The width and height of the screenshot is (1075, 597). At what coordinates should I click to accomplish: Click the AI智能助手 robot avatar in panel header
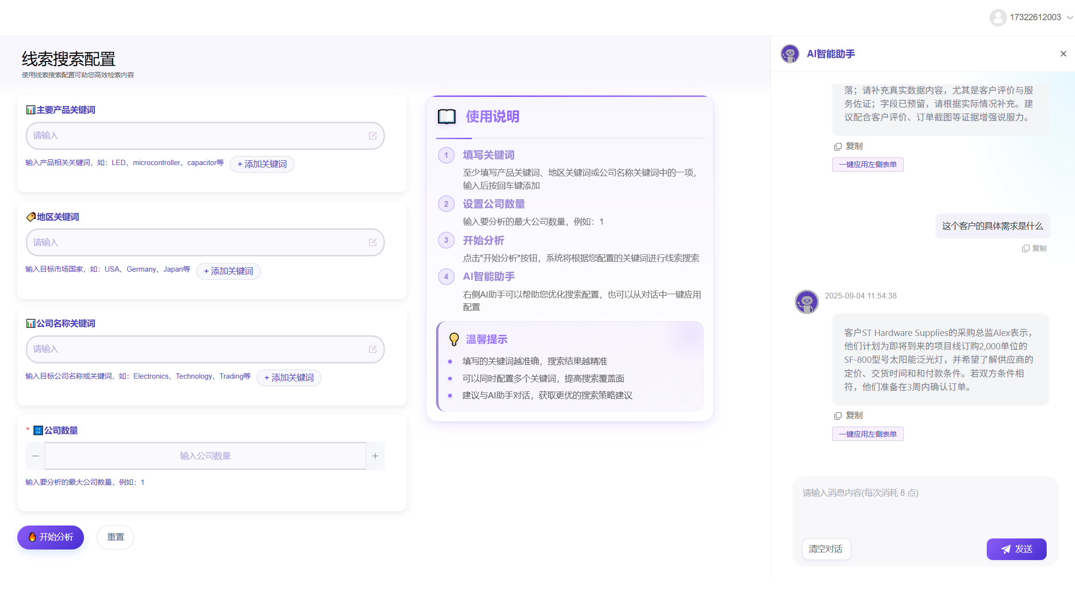click(790, 54)
